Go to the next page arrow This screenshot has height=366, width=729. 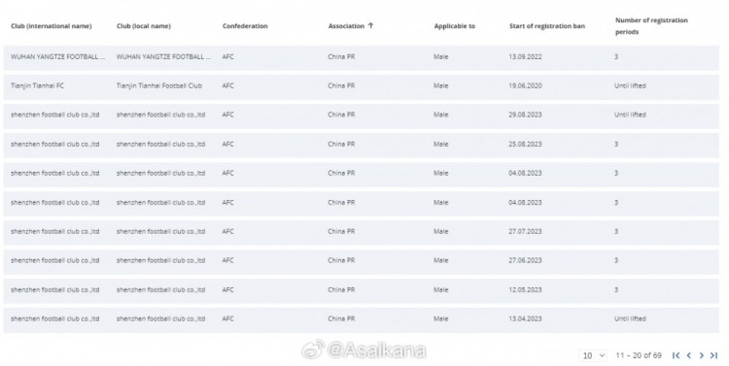pos(701,355)
